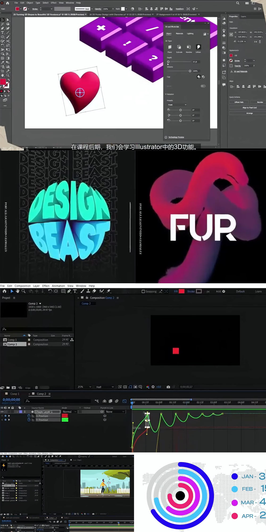The height and width of the screenshot is (532, 266).
Task: Open the None parent link dropdown
Action: 115,412
